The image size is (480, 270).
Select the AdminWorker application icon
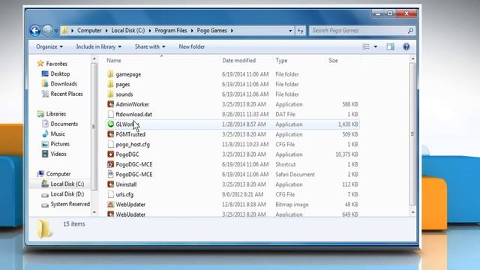pyautogui.click(x=110, y=104)
